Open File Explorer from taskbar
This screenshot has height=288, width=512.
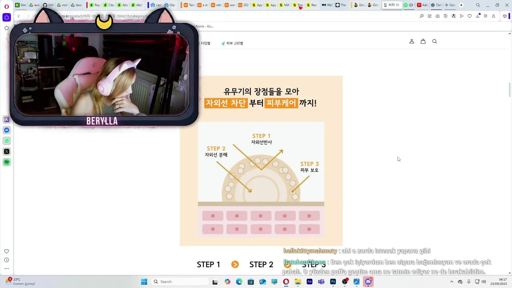pos(298,282)
